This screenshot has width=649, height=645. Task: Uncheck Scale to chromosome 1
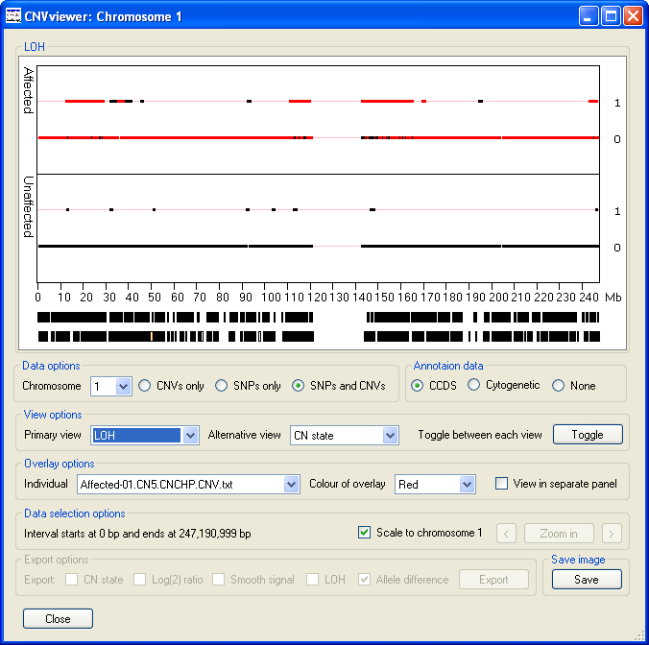pos(364,533)
